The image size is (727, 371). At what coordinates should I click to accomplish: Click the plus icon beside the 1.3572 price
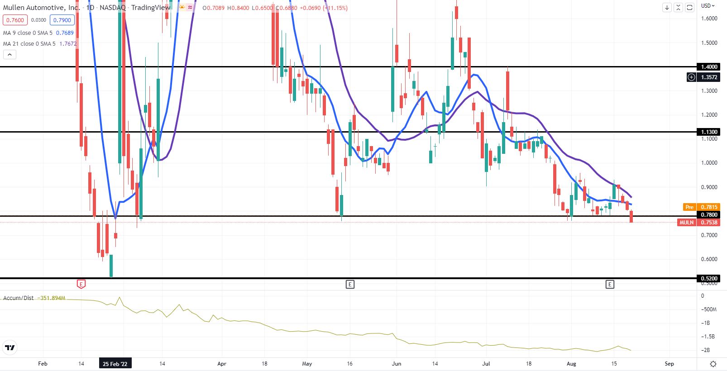pos(691,77)
